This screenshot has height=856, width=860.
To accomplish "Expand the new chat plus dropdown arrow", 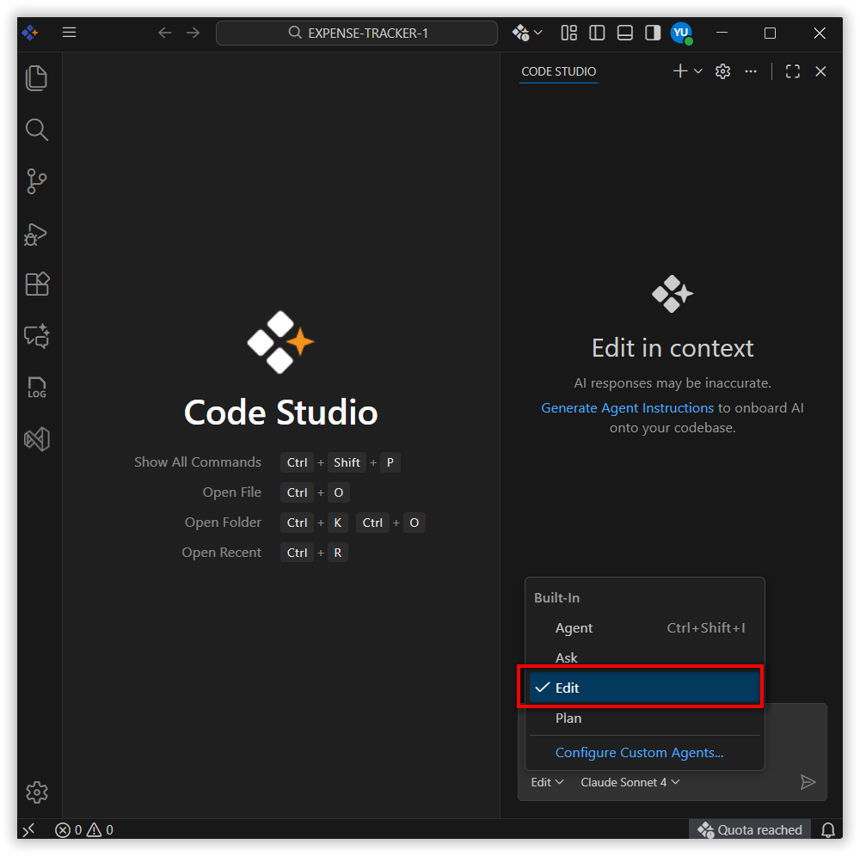I will [x=698, y=71].
